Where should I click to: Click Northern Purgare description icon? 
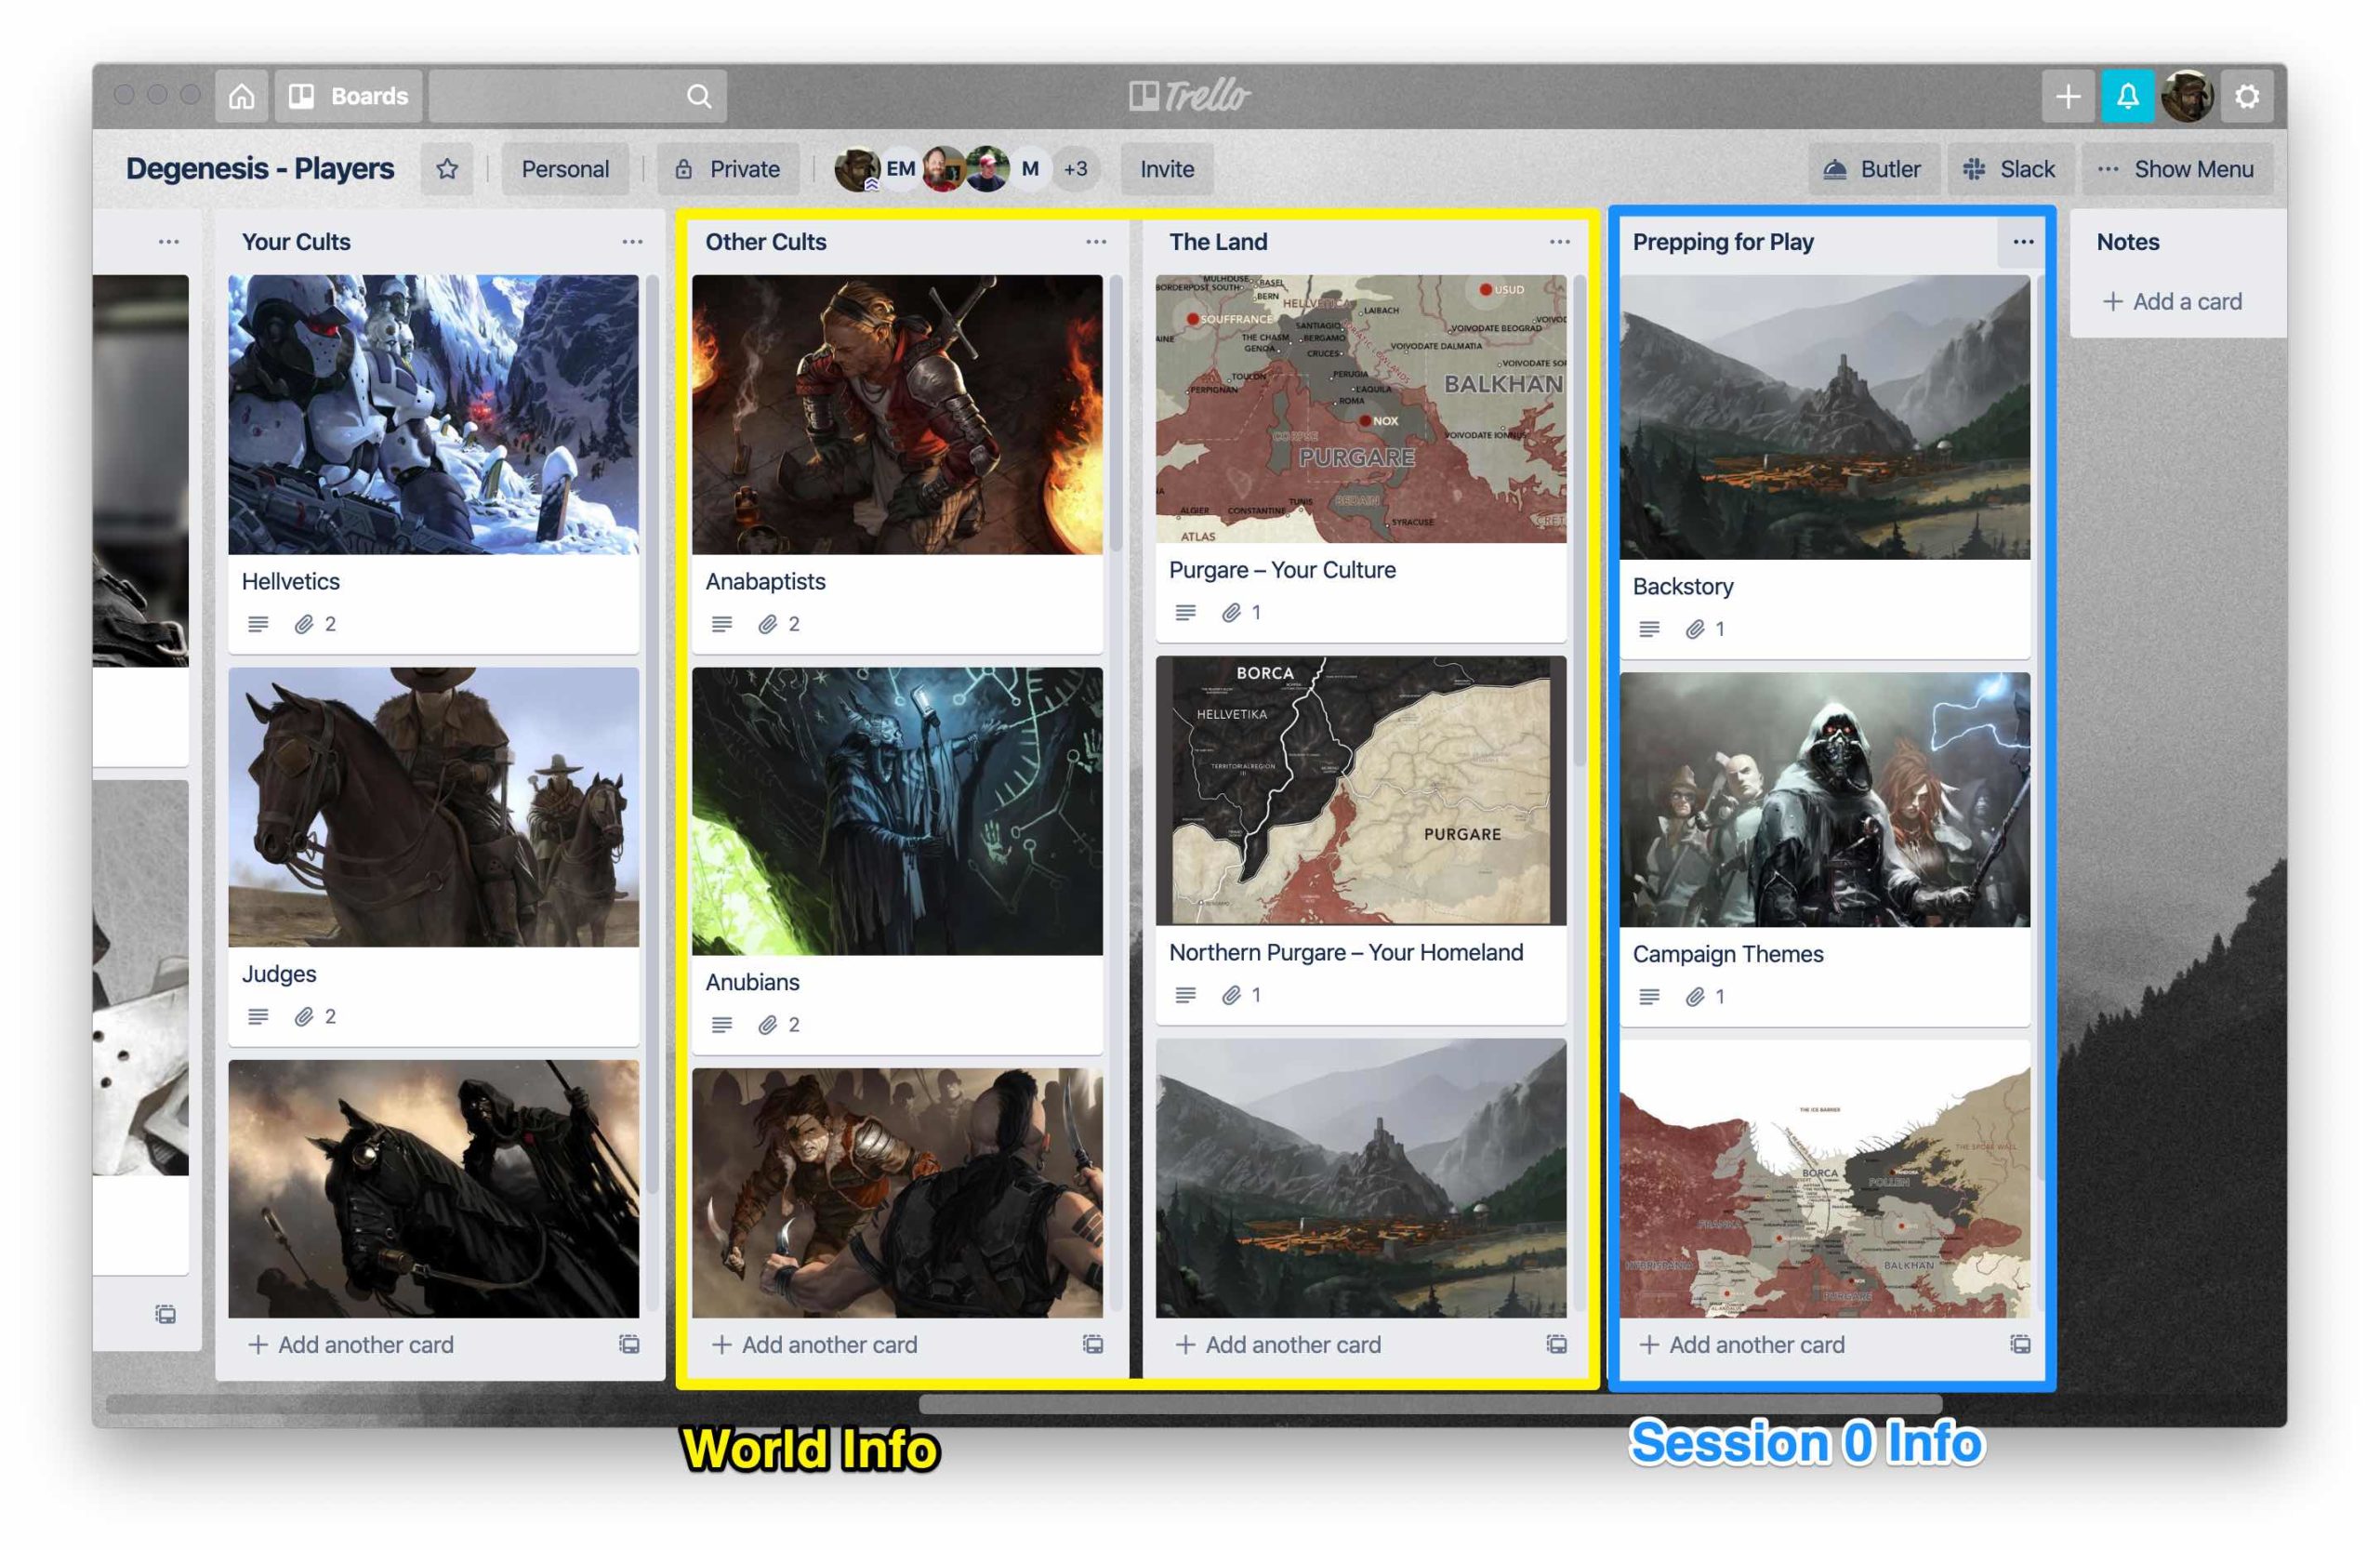point(1186,996)
